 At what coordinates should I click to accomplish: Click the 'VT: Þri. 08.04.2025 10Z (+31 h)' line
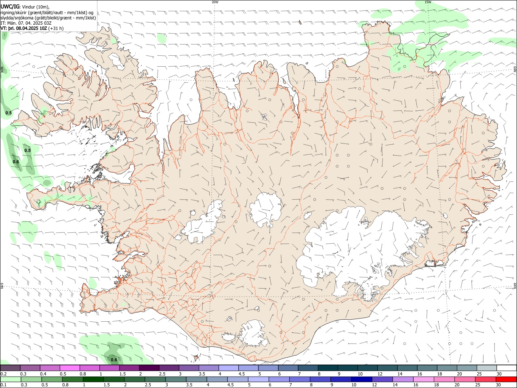(32, 29)
